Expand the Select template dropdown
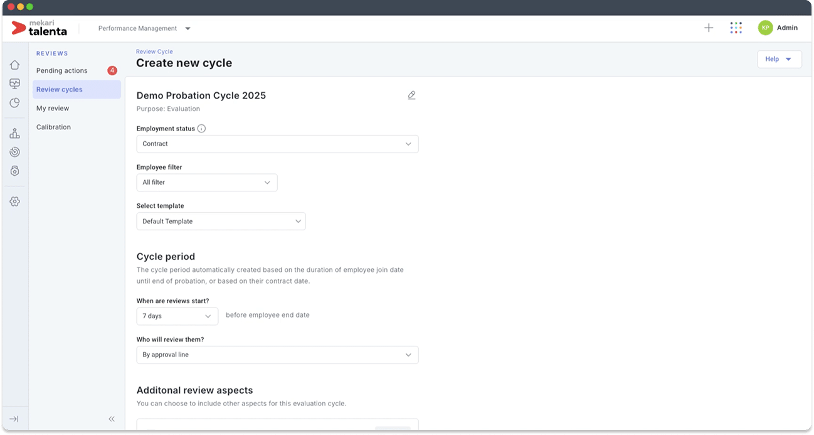Viewport: 814px width, 435px height. [x=221, y=222]
